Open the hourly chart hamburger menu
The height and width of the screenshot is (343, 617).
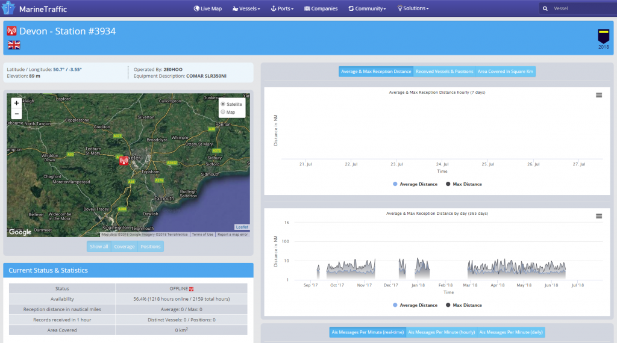tap(598, 95)
